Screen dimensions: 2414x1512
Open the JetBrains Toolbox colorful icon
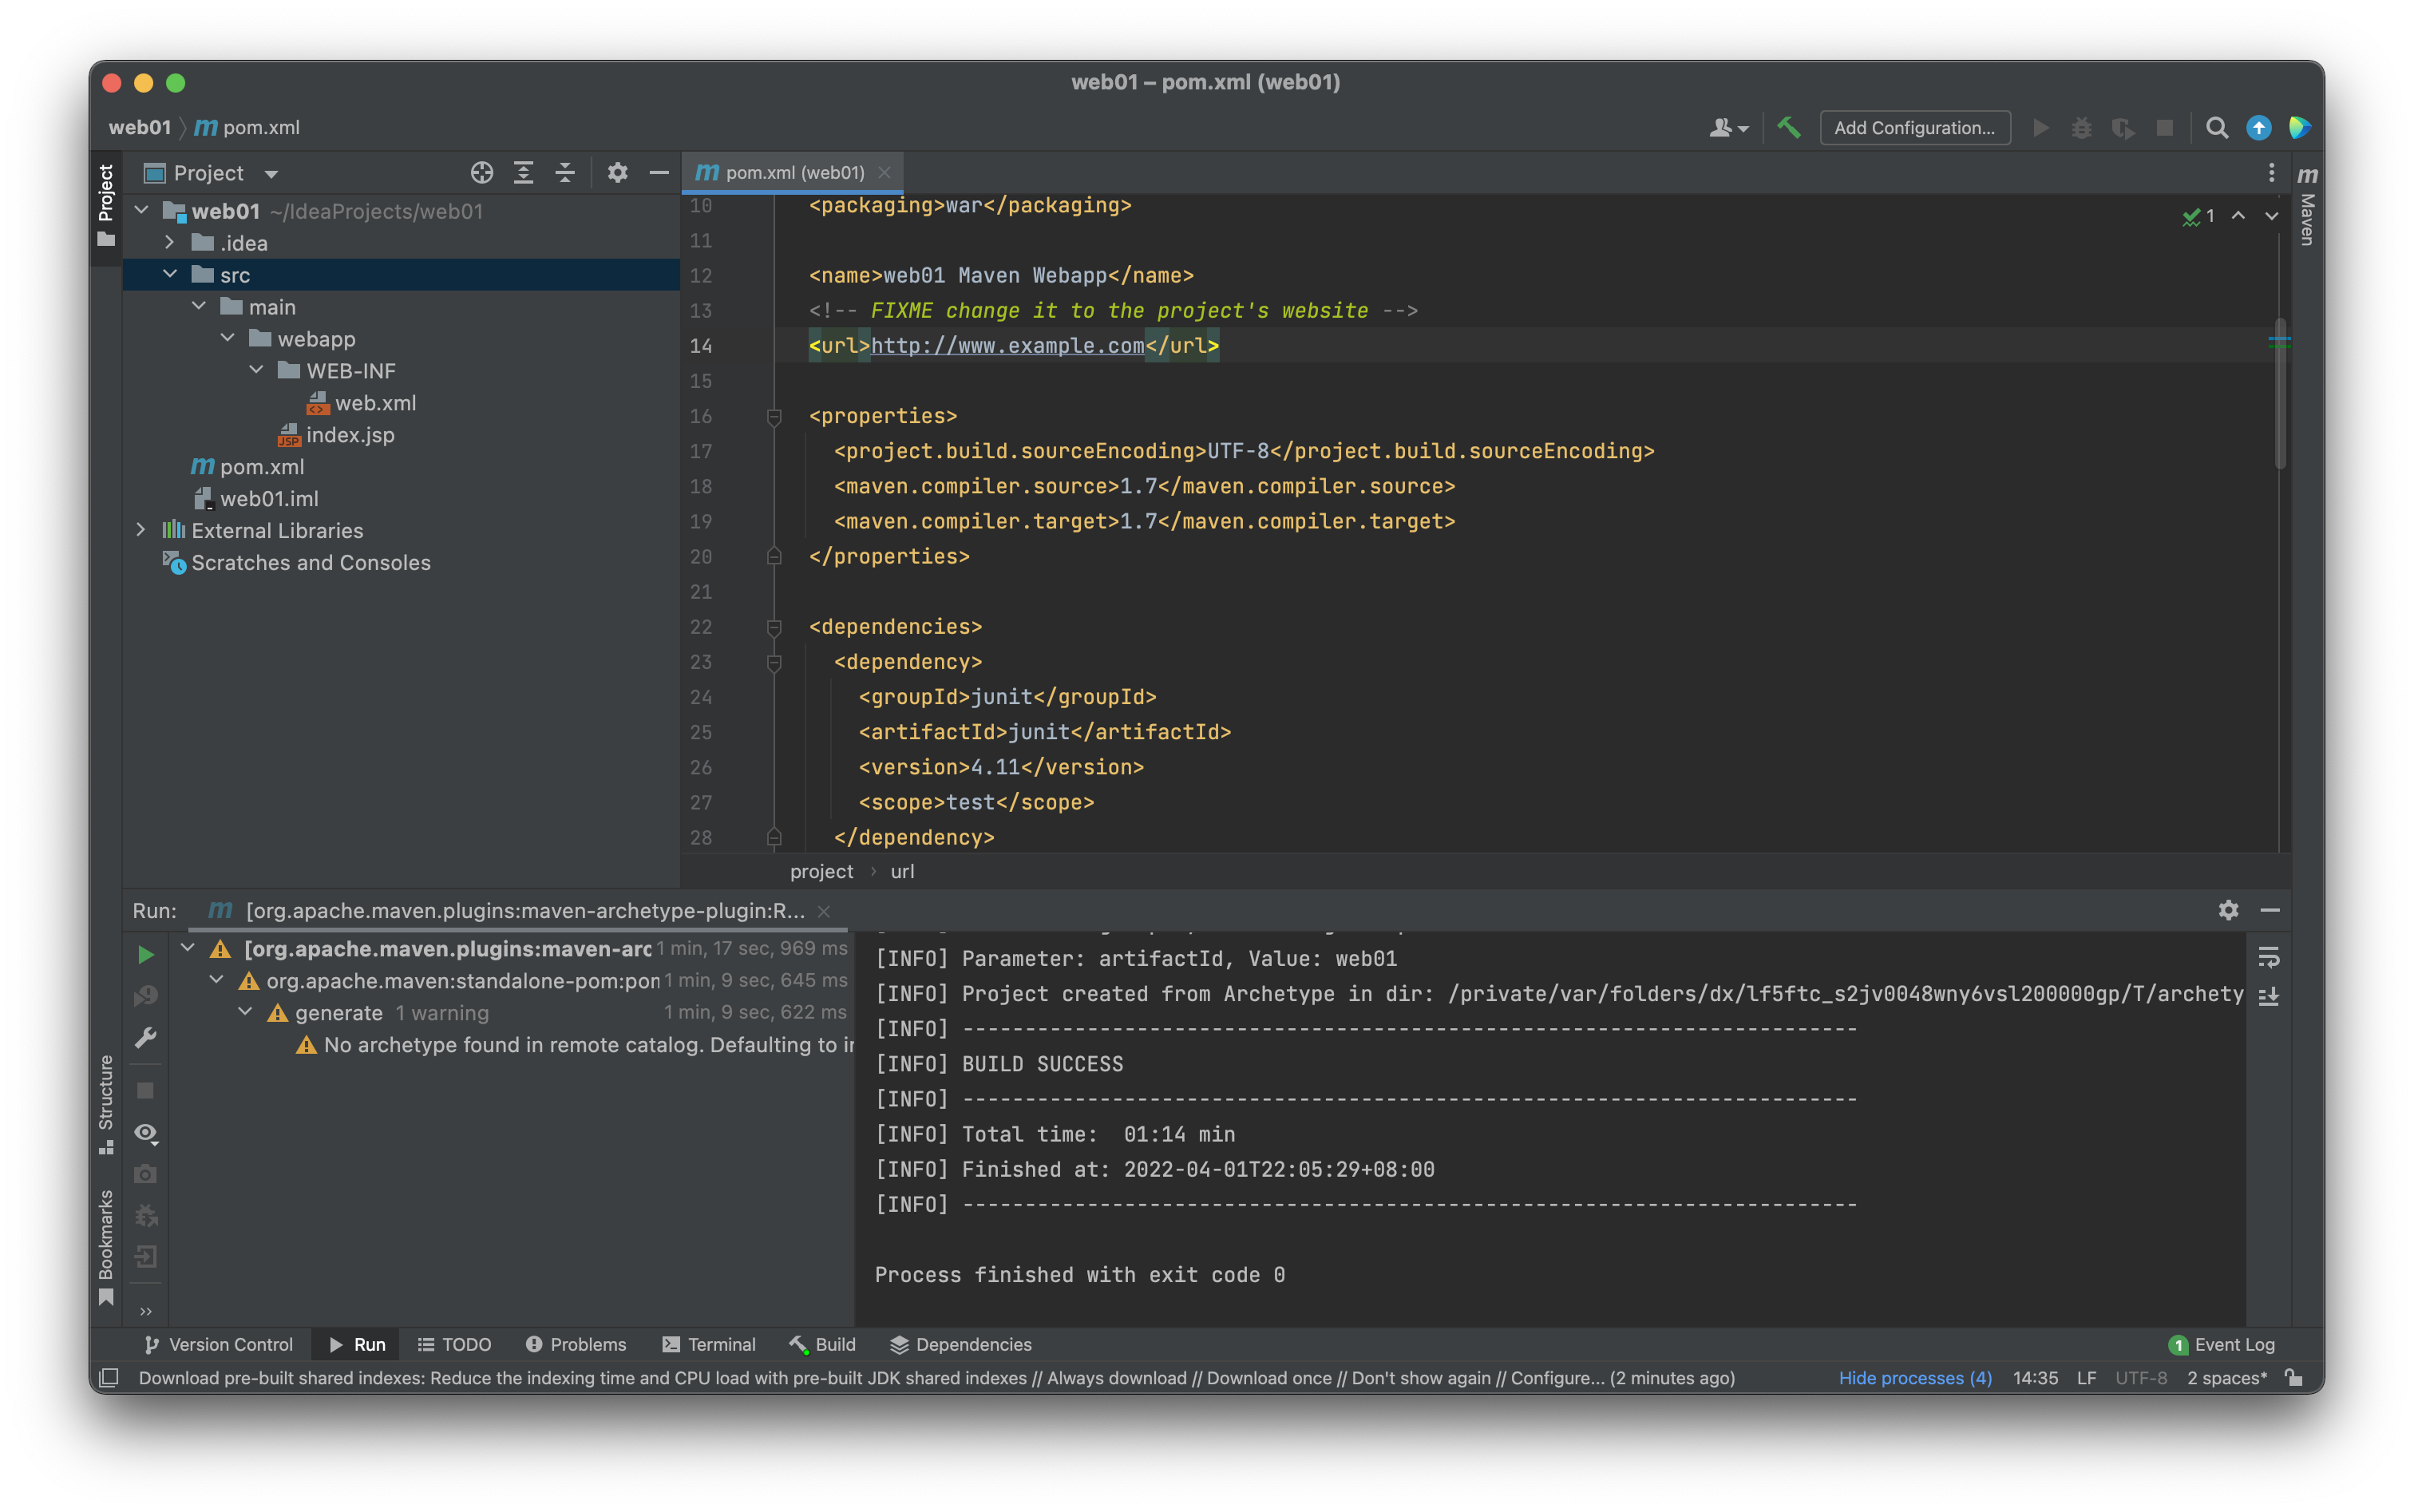point(2298,128)
